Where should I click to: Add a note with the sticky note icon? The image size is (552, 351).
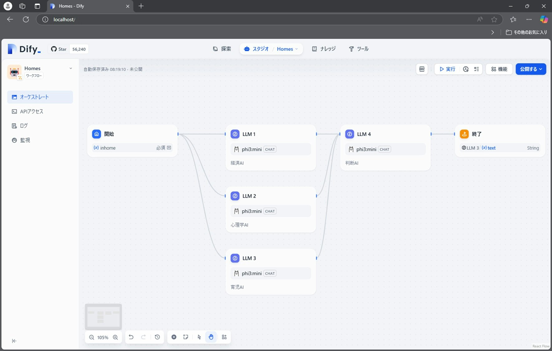pyautogui.click(x=186, y=337)
